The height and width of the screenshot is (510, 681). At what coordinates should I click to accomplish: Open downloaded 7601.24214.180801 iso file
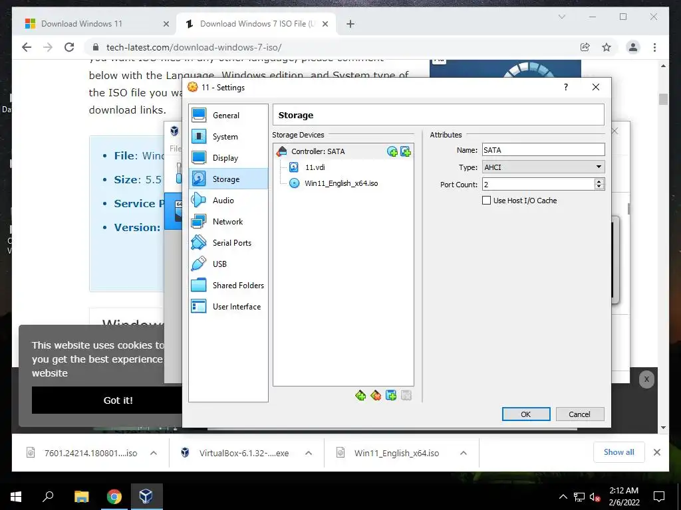[82, 453]
